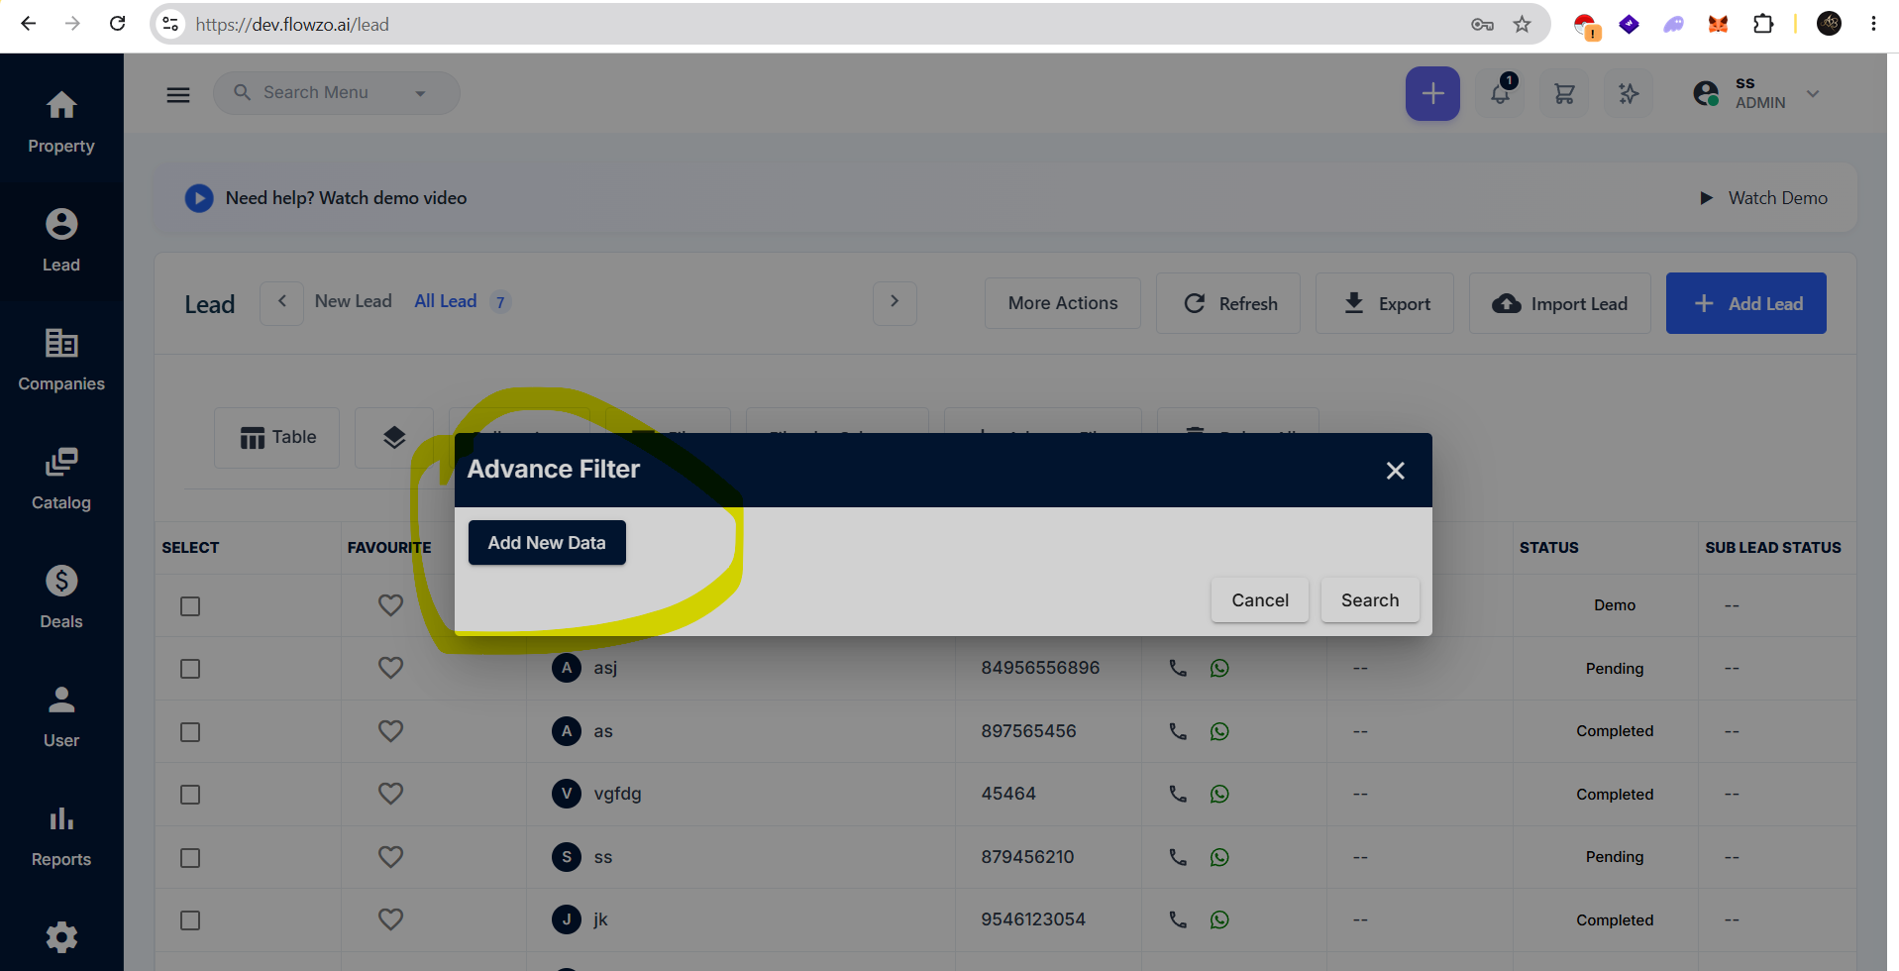This screenshot has height=971, width=1899.
Task: Select the checkbox for lead jk
Action: (x=190, y=920)
